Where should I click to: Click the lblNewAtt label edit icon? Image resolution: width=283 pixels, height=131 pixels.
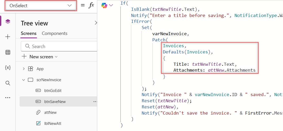pyautogui.click(x=38, y=124)
